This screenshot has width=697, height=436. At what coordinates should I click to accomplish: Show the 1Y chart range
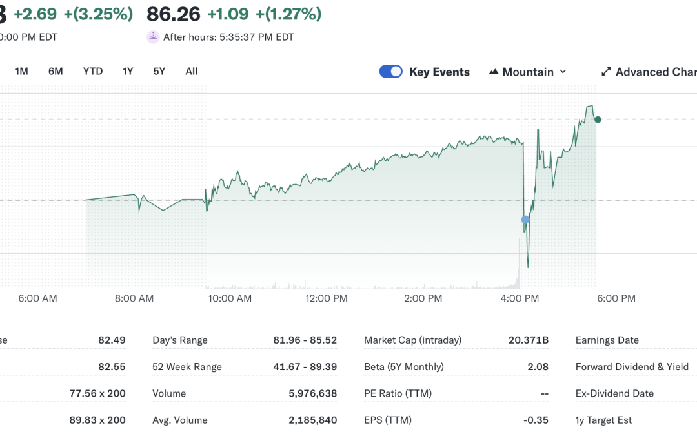tap(128, 71)
